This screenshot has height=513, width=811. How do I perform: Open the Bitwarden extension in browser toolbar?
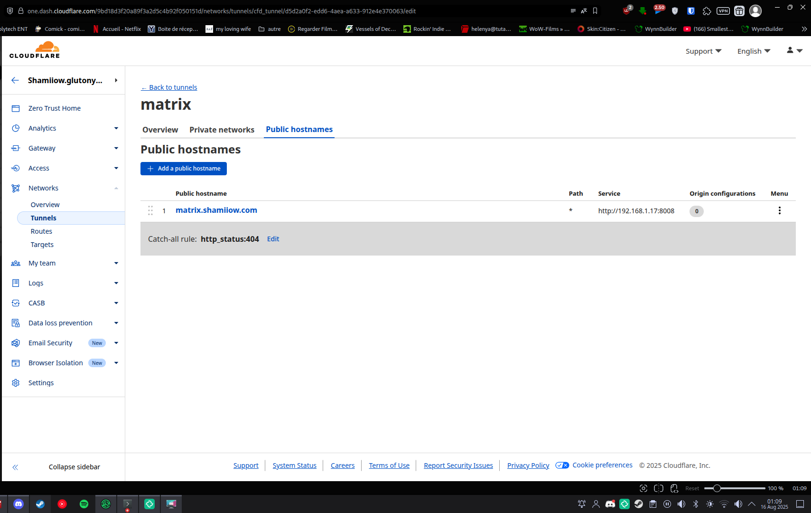coord(691,10)
